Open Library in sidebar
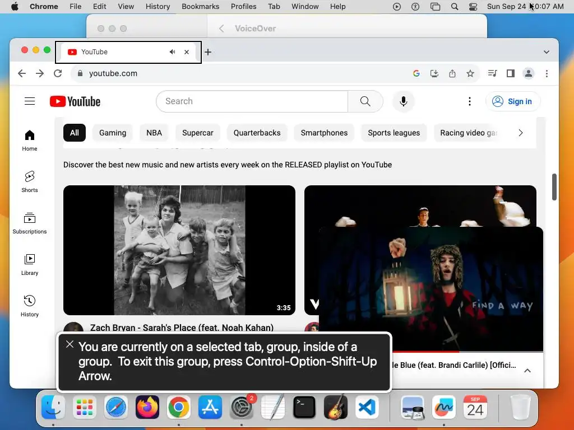 [30, 265]
